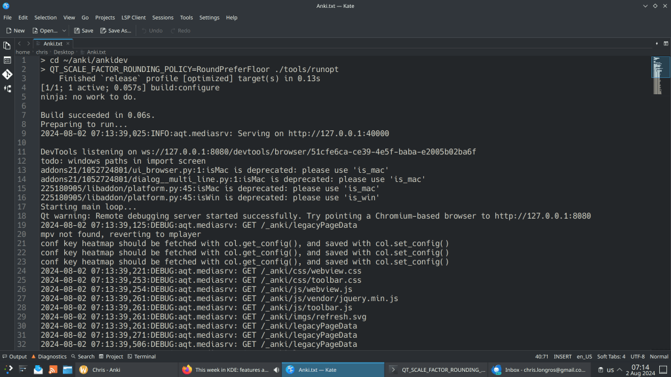Open the Git panel in sidebar
This screenshot has height=377, width=671.
(7, 75)
